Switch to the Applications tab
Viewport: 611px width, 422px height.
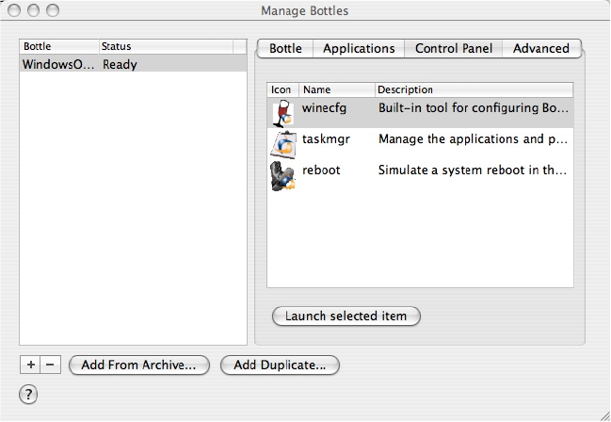pos(359,48)
